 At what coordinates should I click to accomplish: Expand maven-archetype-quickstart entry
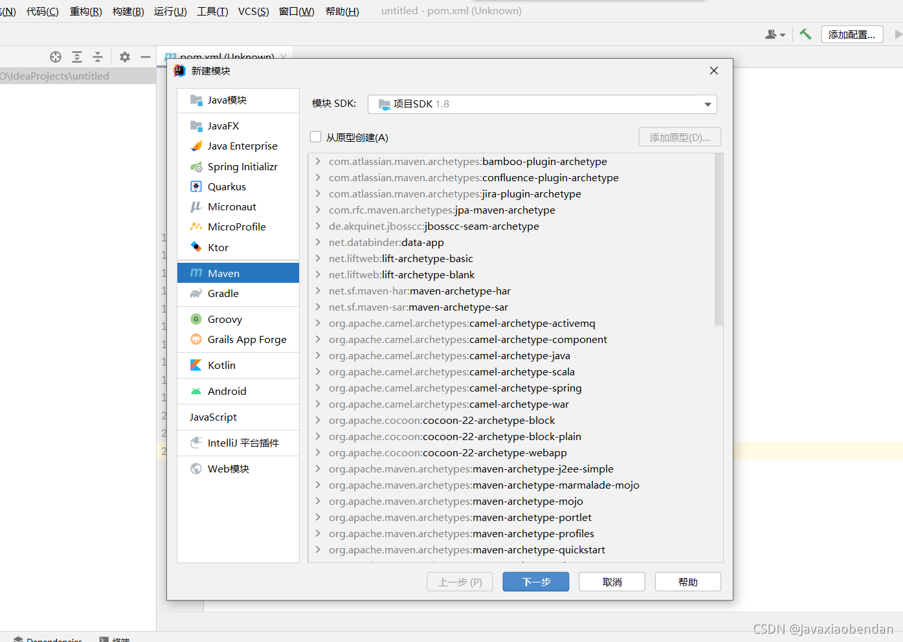318,549
